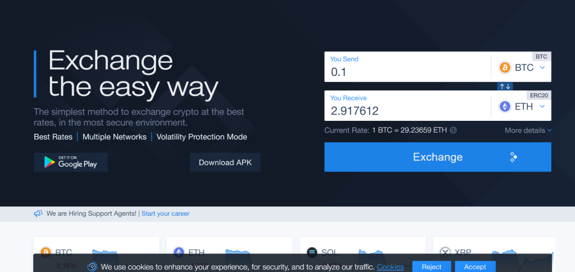Click the cookie notice logo icon

click(x=92, y=267)
